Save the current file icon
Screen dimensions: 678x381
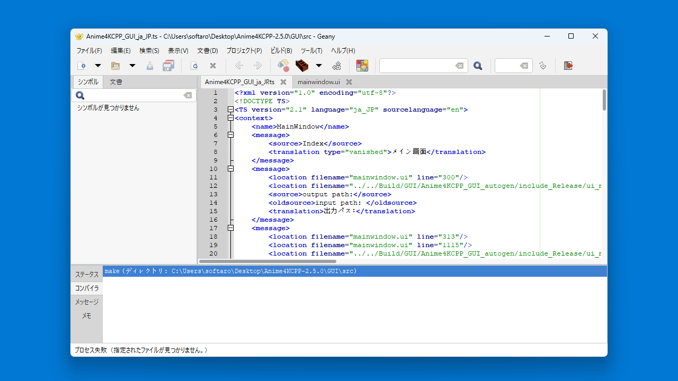[150, 66]
